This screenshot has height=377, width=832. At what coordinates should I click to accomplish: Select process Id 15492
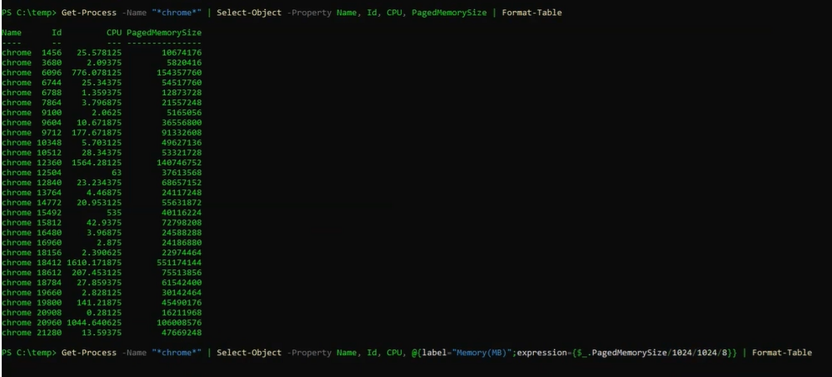pos(50,213)
